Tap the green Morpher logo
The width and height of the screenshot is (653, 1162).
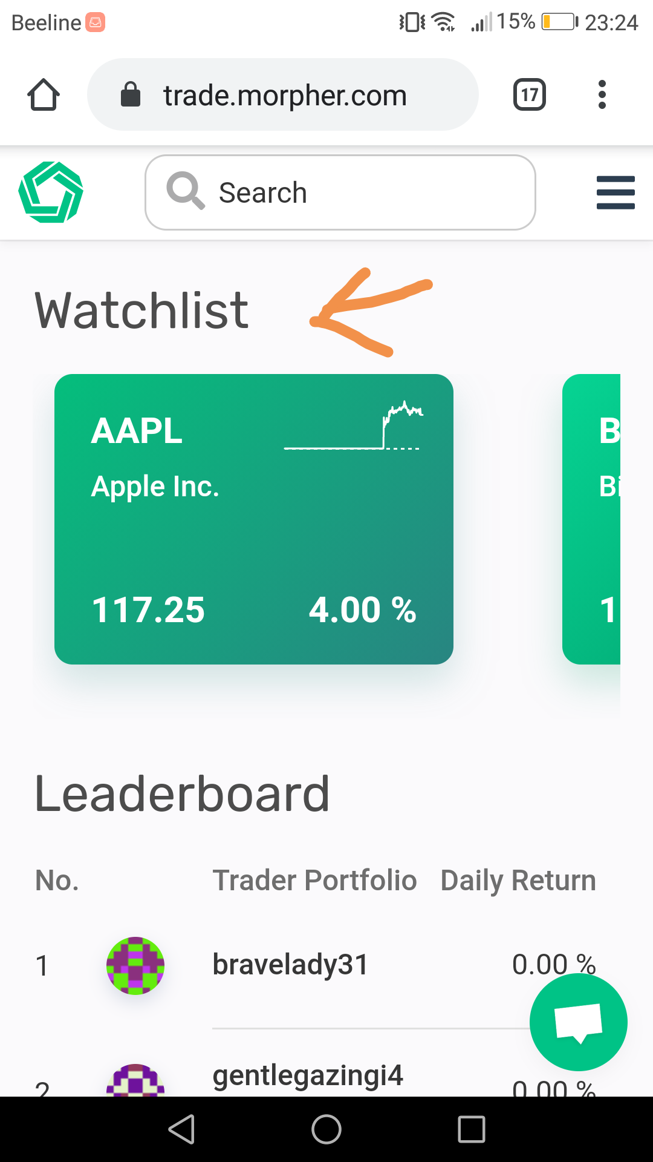(51, 192)
